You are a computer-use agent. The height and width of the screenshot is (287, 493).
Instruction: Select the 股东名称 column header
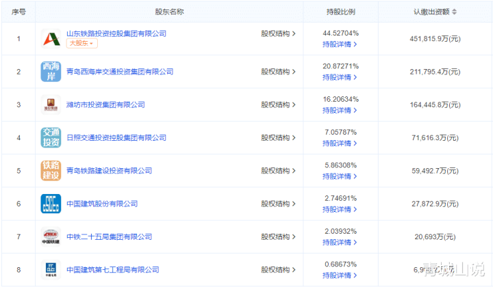point(169,12)
